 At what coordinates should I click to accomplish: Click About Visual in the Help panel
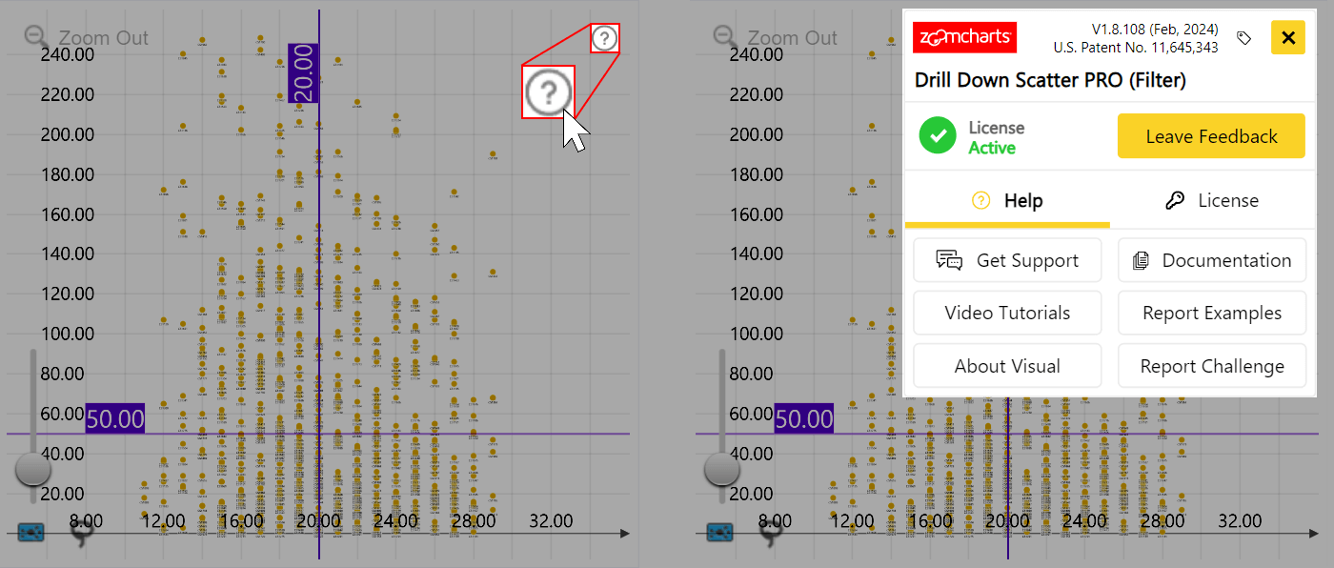tap(1007, 365)
